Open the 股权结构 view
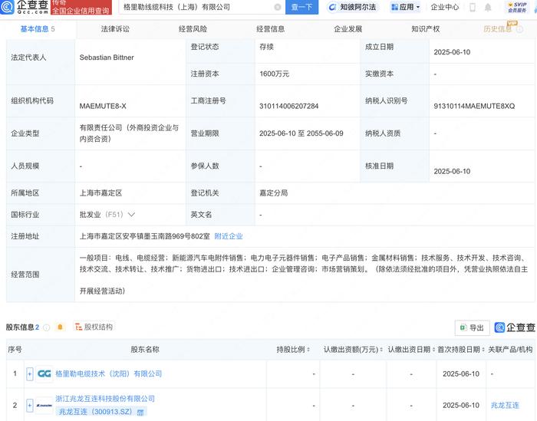 click(94, 327)
